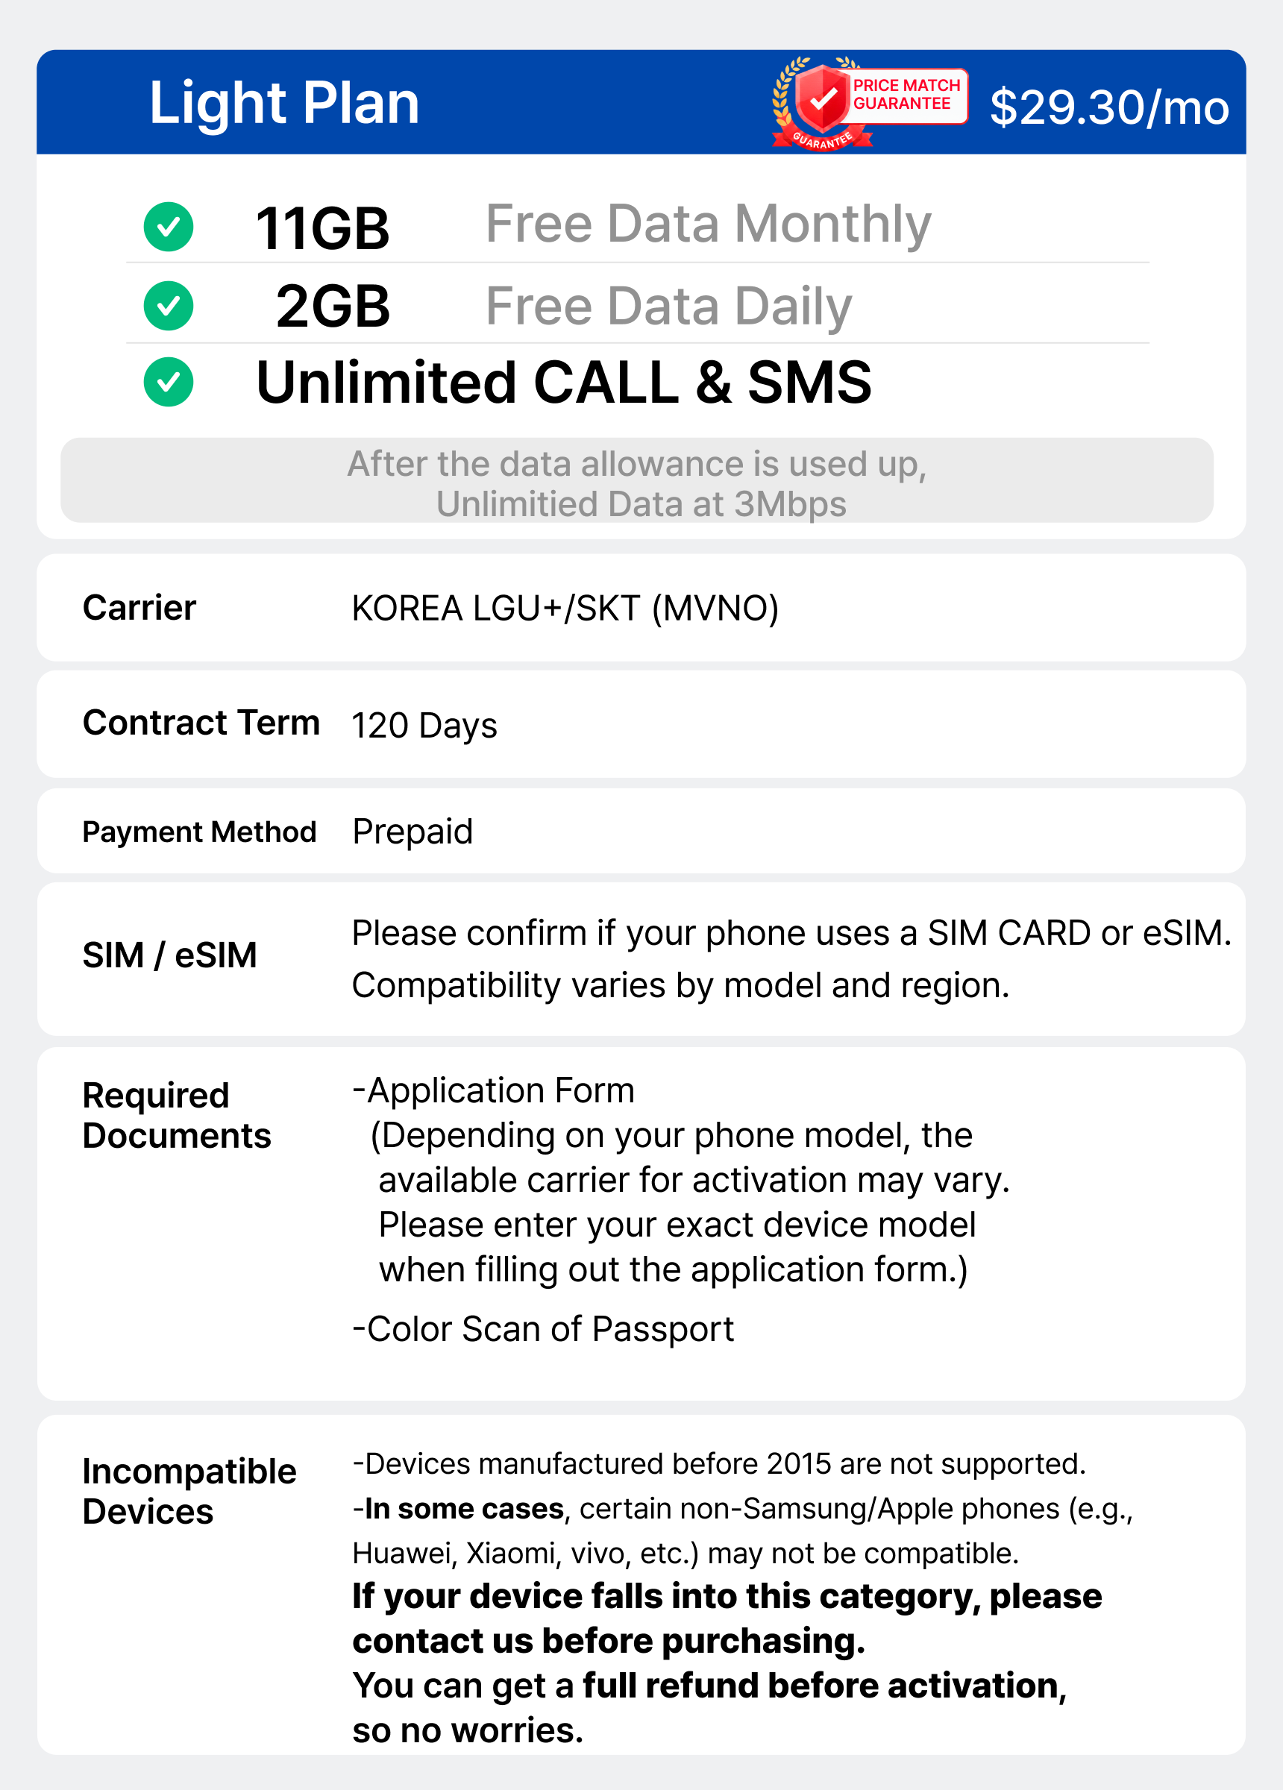Click the SIM / eSIM label

tap(170, 955)
